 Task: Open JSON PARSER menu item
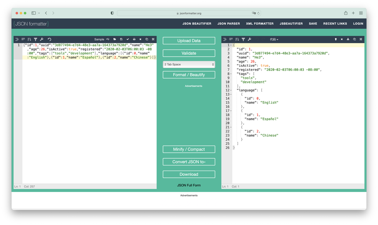point(229,24)
